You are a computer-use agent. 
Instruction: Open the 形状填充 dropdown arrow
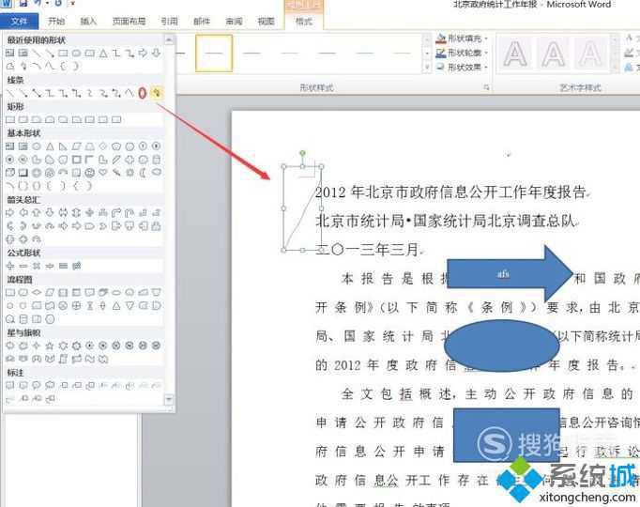486,38
